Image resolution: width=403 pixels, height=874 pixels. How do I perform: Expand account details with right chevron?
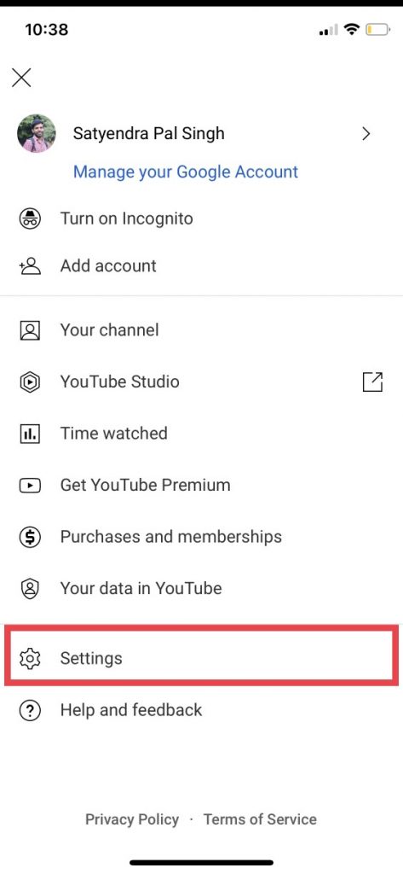click(x=366, y=134)
